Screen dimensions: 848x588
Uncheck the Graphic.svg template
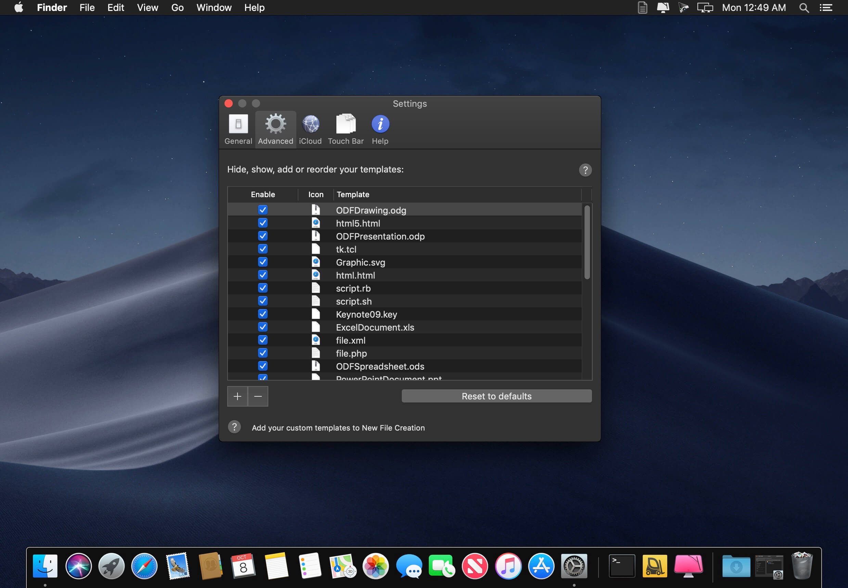coord(263,262)
